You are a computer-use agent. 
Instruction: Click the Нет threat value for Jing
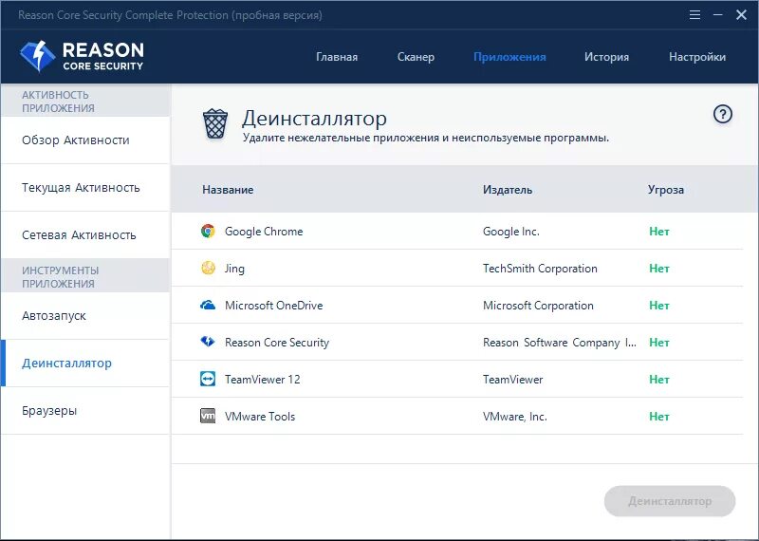click(x=658, y=269)
